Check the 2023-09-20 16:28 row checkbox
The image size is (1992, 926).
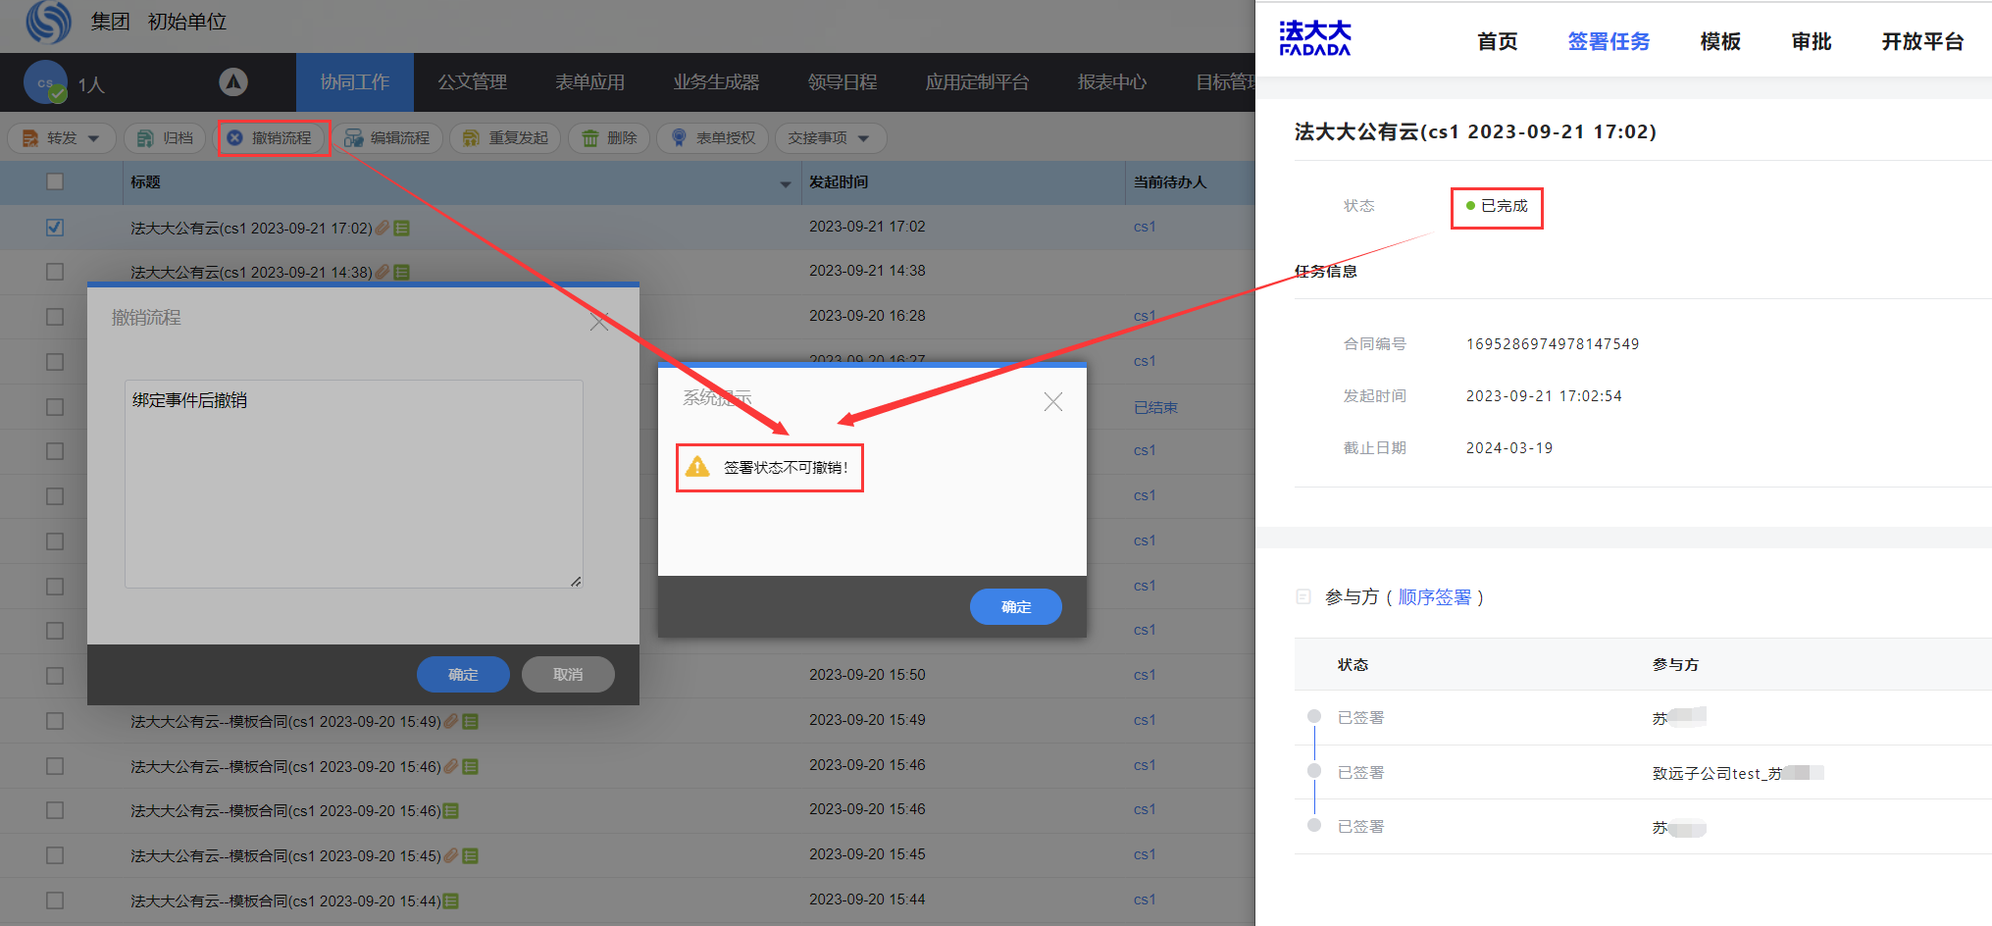(55, 317)
